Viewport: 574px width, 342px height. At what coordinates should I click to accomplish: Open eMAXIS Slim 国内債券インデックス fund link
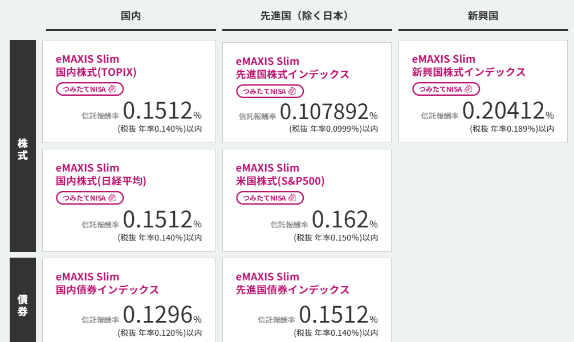(x=107, y=283)
